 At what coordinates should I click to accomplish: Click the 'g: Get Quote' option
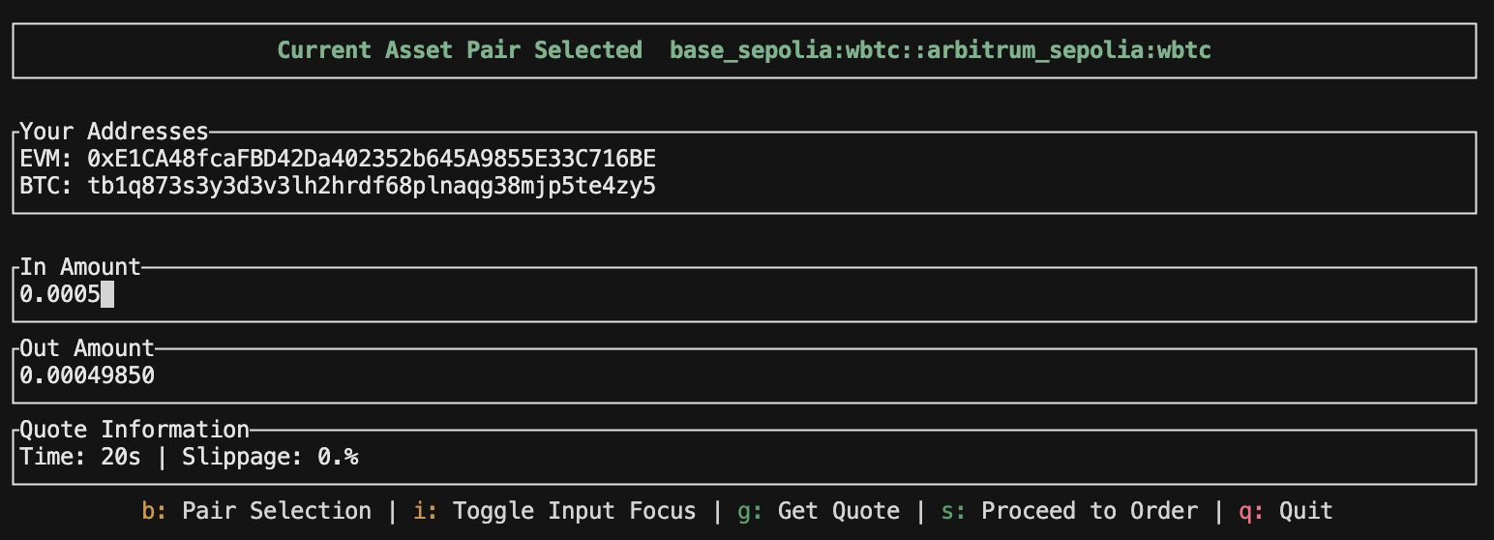pyautogui.click(x=819, y=511)
